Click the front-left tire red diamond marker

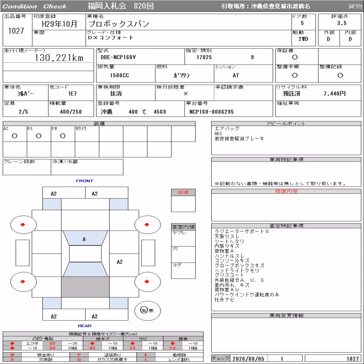(23, 224)
